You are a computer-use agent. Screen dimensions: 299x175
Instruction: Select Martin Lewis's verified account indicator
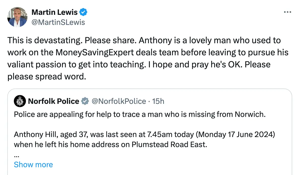(83, 12)
